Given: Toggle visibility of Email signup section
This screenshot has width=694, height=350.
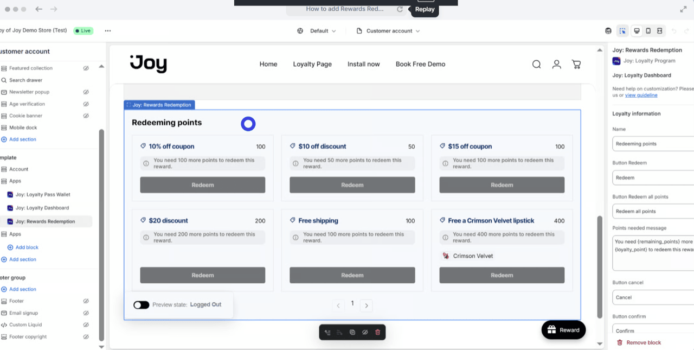Looking at the screenshot, I should 86,313.
